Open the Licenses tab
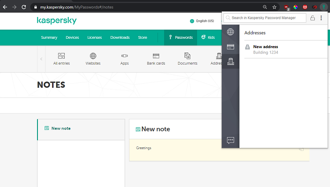The width and height of the screenshot is (330, 187). tap(95, 37)
